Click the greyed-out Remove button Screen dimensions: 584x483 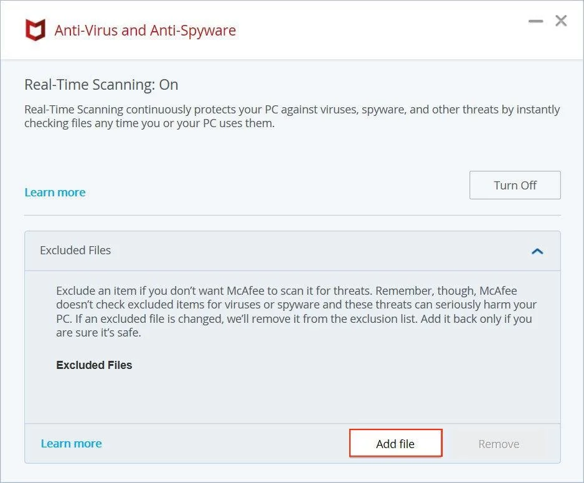[x=499, y=444]
